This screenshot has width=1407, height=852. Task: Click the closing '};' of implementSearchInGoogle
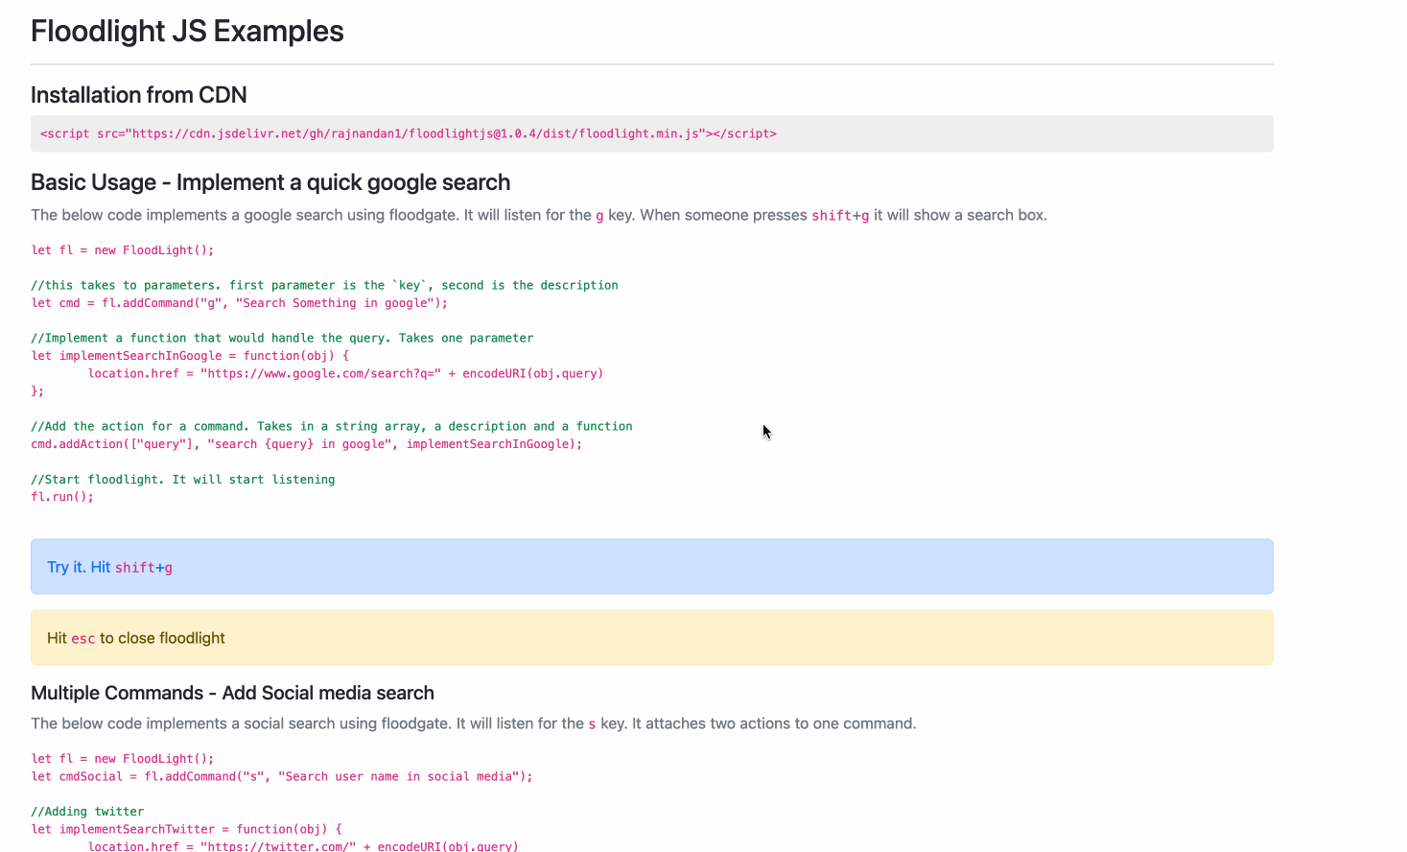tap(37, 391)
